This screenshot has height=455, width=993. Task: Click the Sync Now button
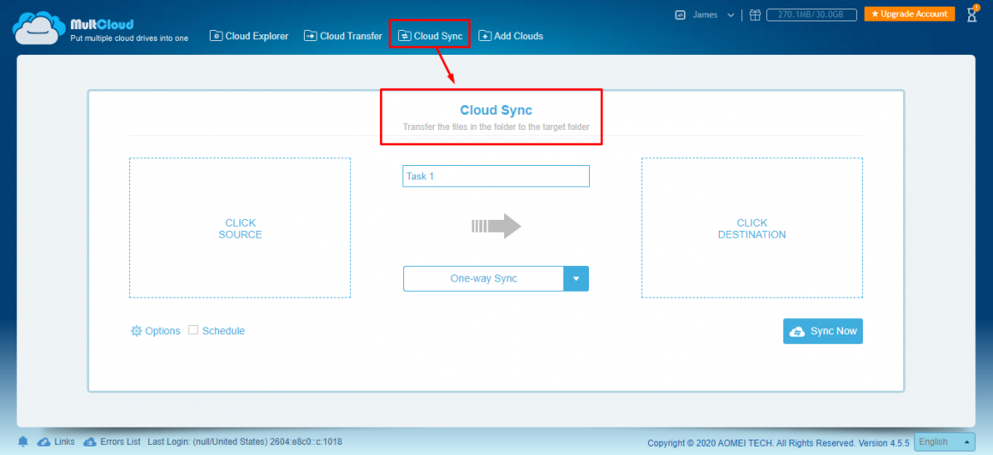point(823,331)
